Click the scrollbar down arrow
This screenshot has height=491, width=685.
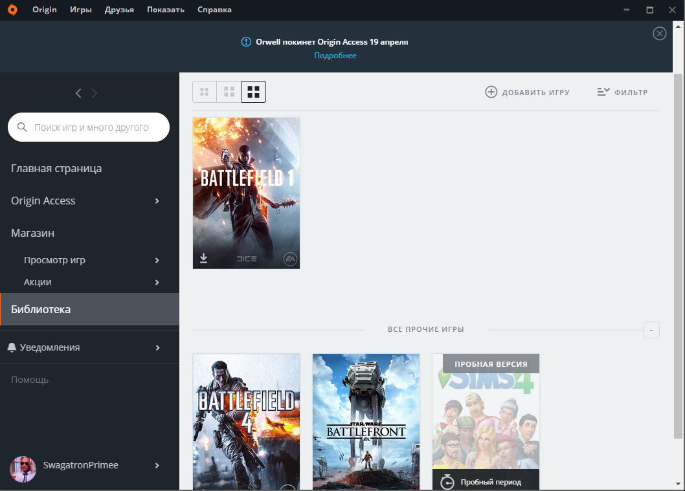678,484
